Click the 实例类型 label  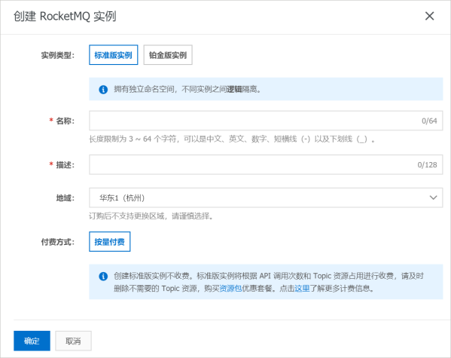(x=58, y=55)
